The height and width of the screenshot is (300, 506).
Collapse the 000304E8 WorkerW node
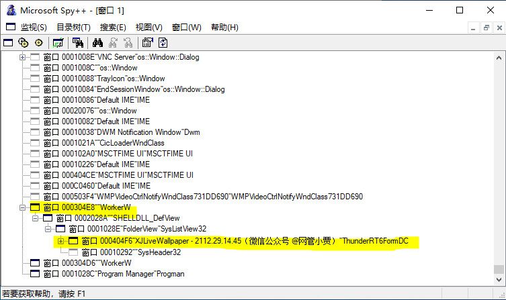[22, 207]
